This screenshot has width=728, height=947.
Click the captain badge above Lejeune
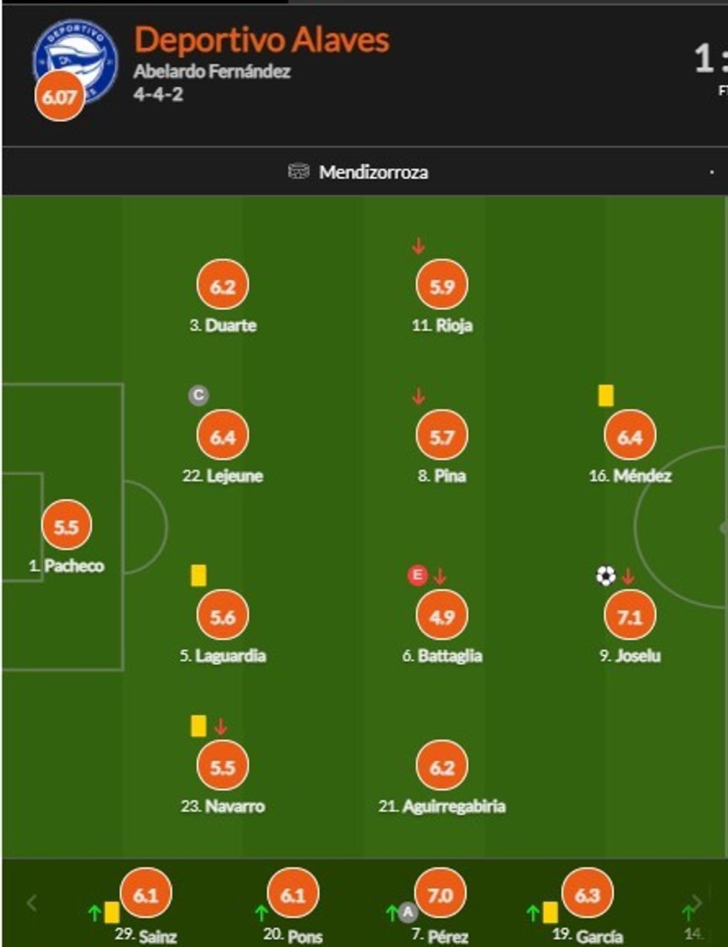[x=198, y=395]
